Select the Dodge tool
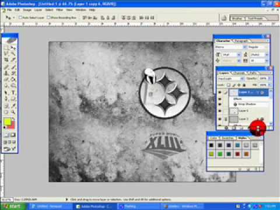This screenshot has width=280, height=210. (x=13, y=85)
